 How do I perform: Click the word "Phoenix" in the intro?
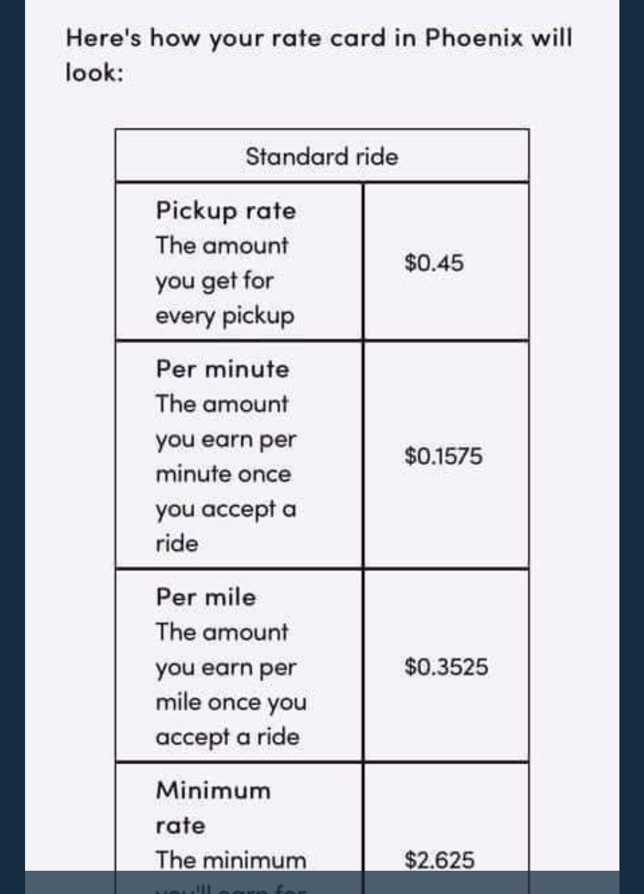[473, 38]
